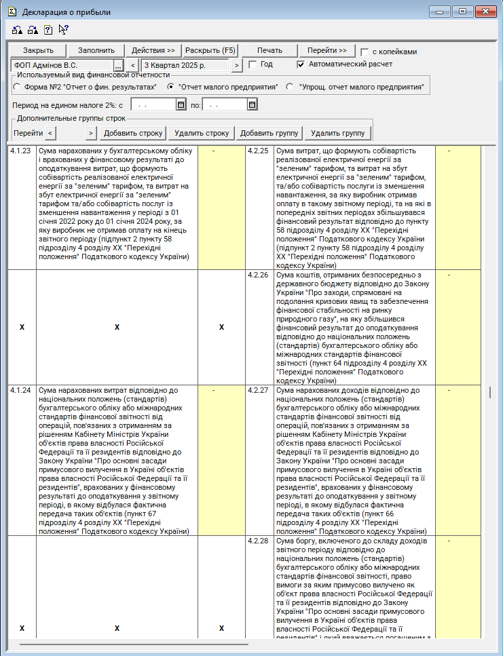Image resolution: width=503 pixels, height=656 pixels.
Task: Uncheck 'Автоматический расчет' checkbox
Action: tap(301, 64)
